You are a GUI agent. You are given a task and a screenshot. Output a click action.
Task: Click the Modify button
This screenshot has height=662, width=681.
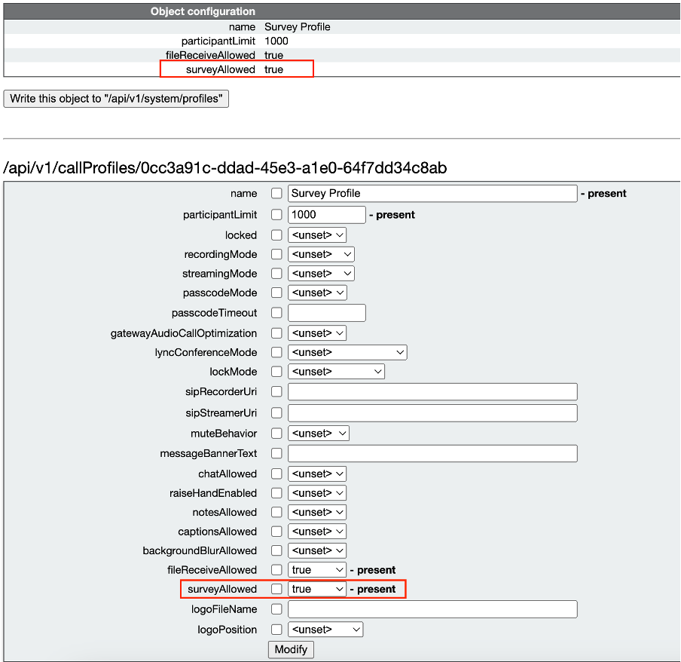coord(291,649)
